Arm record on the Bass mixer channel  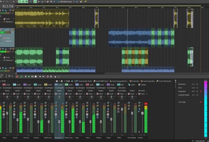77,112
